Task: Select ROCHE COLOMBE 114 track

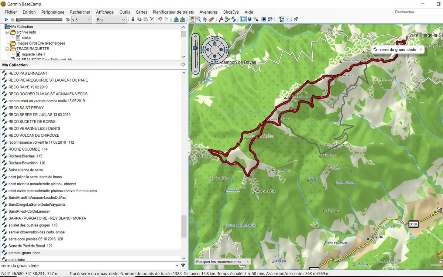Action: [x=28, y=149]
